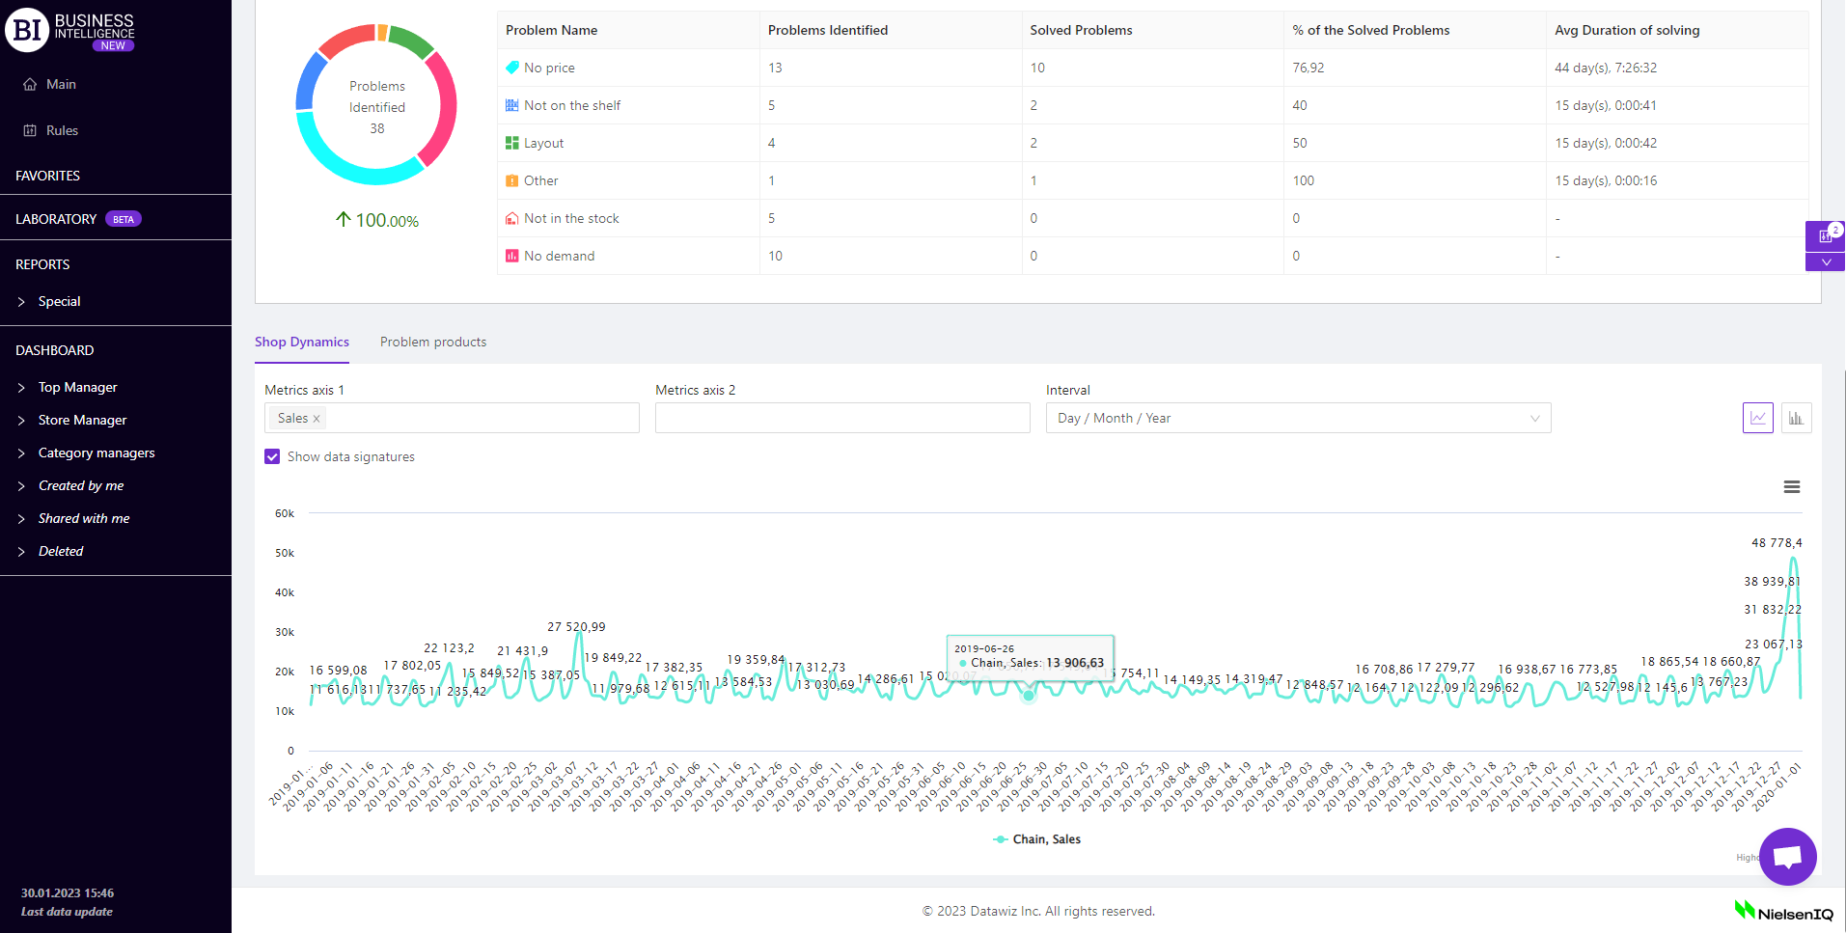Open the chart hamburger menu

point(1791,487)
